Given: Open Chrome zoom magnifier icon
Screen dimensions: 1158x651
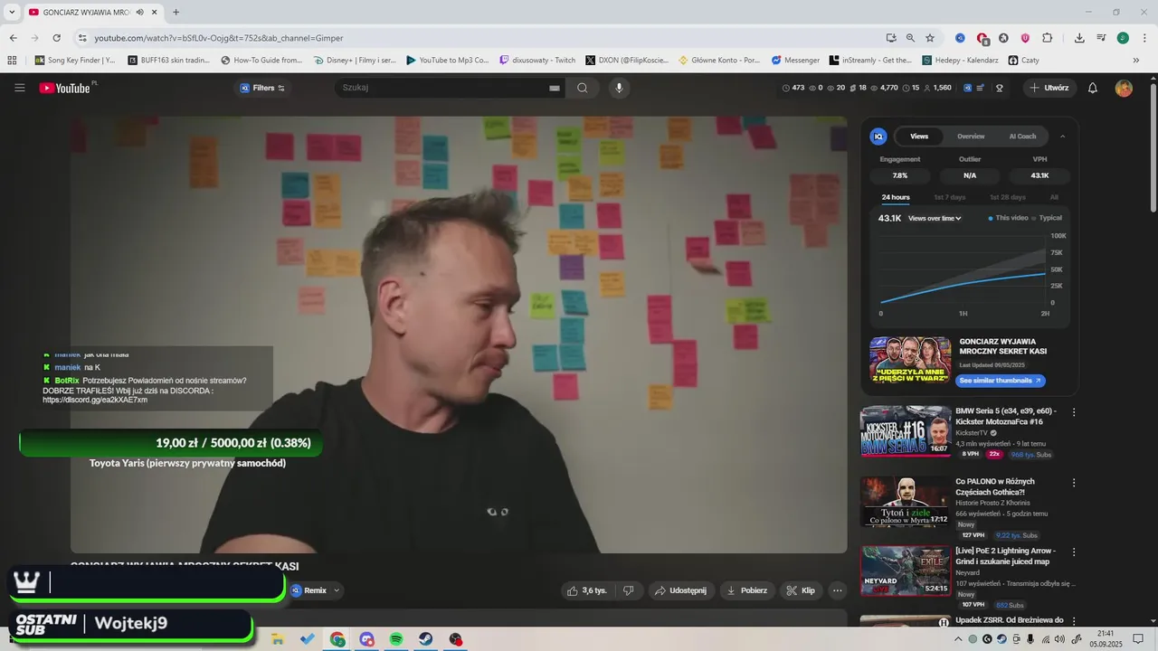Looking at the screenshot, I should point(910,38).
